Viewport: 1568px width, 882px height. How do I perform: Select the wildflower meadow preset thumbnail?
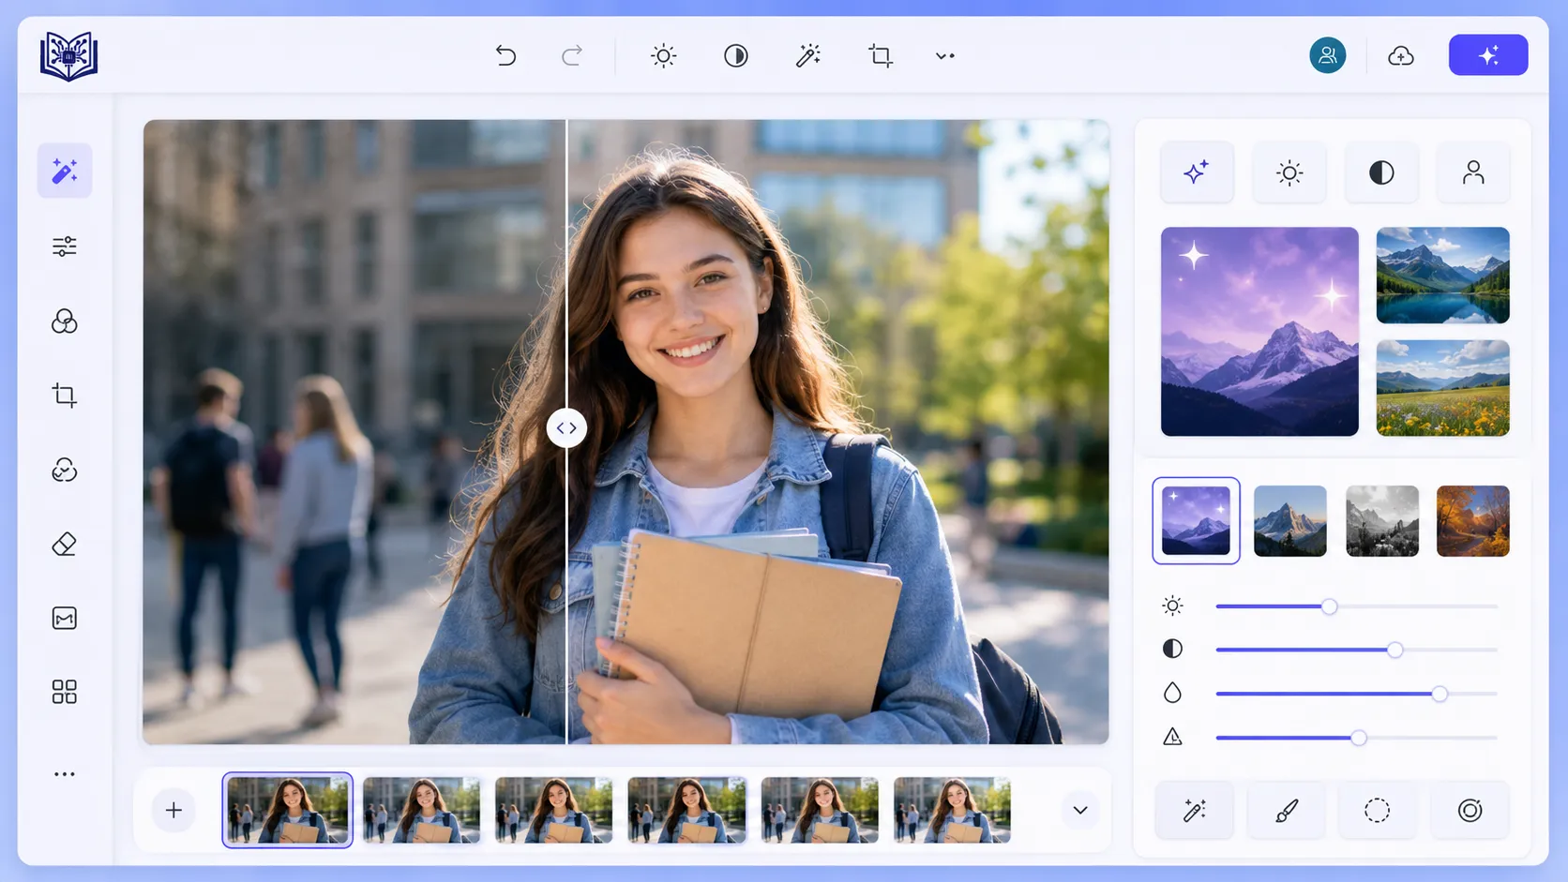pos(1443,388)
